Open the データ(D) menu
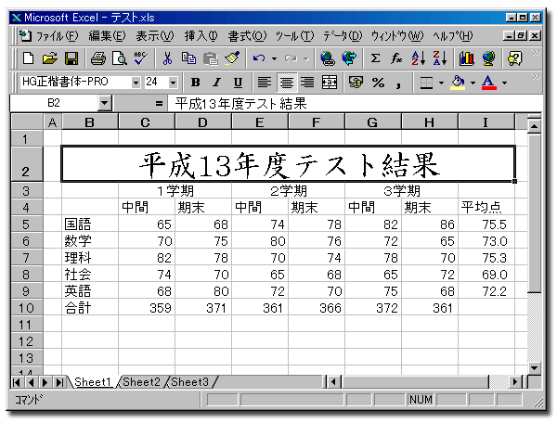This screenshot has width=557, height=423. [343, 36]
